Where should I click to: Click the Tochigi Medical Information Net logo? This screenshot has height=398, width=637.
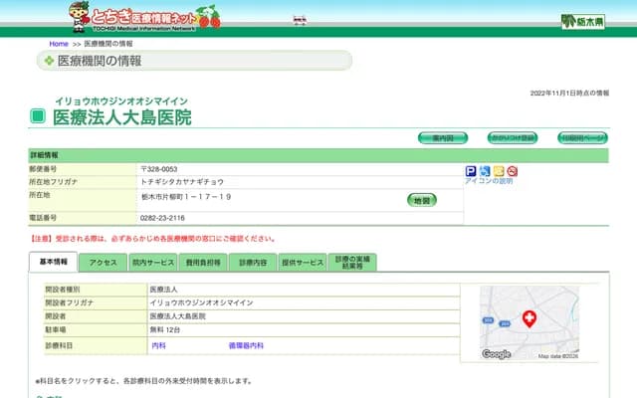click(144, 17)
